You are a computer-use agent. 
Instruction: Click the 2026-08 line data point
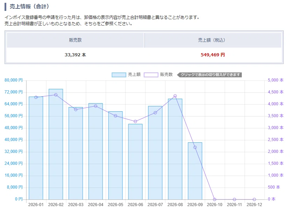click(175, 96)
